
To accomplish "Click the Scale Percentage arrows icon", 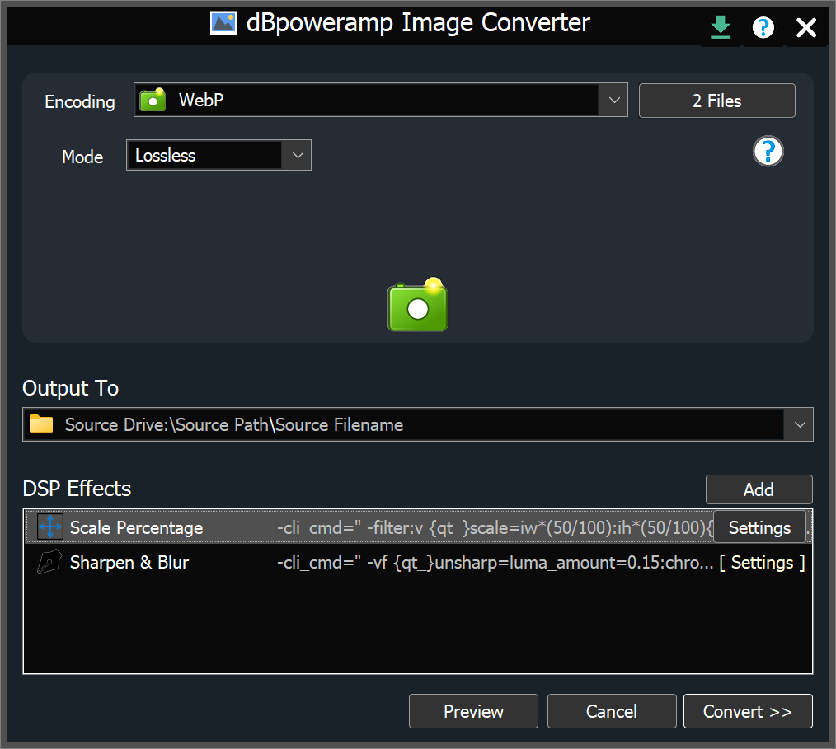I will click(x=50, y=527).
